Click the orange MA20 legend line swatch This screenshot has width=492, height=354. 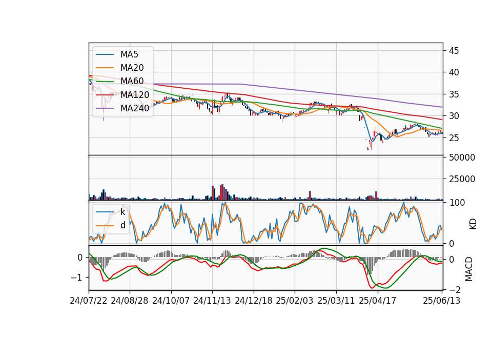click(105, 68)
